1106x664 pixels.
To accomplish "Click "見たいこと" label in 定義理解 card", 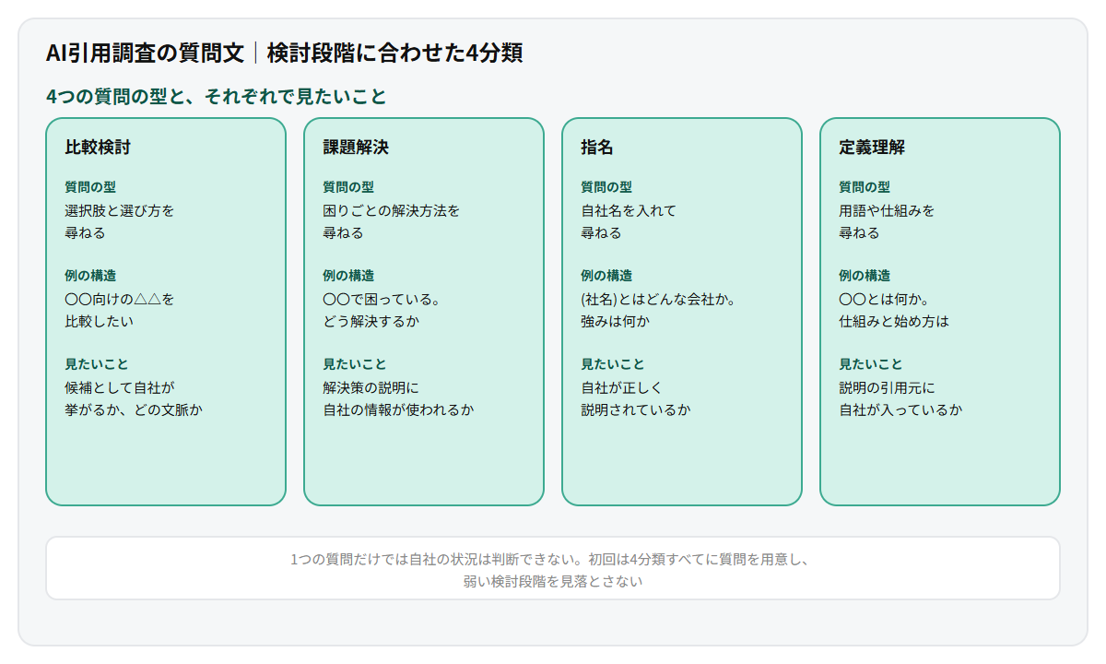I will coord(871,364).
